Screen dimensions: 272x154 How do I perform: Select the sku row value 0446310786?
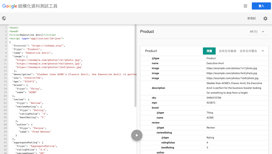pyautogui.click(x=214, y=98)
